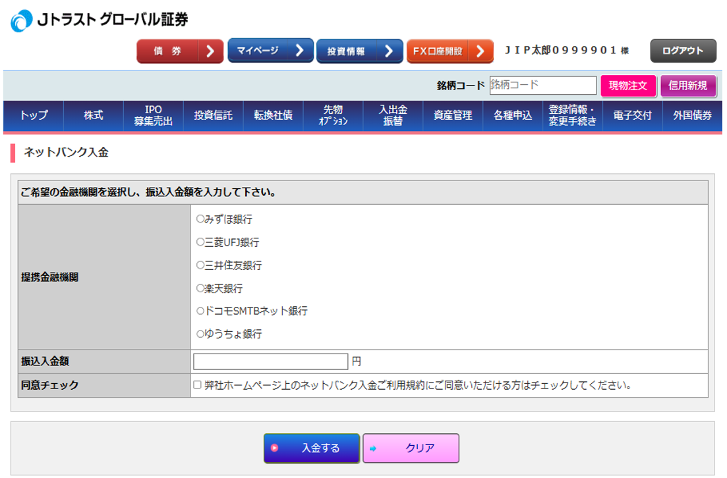The height and width of the screenshot is (478, 727).
Task: Open the トップ menu
Action: click(34, 115)
